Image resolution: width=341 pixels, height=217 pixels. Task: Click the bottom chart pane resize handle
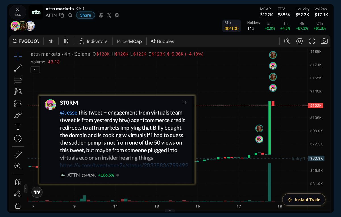(x=170, y=211)
